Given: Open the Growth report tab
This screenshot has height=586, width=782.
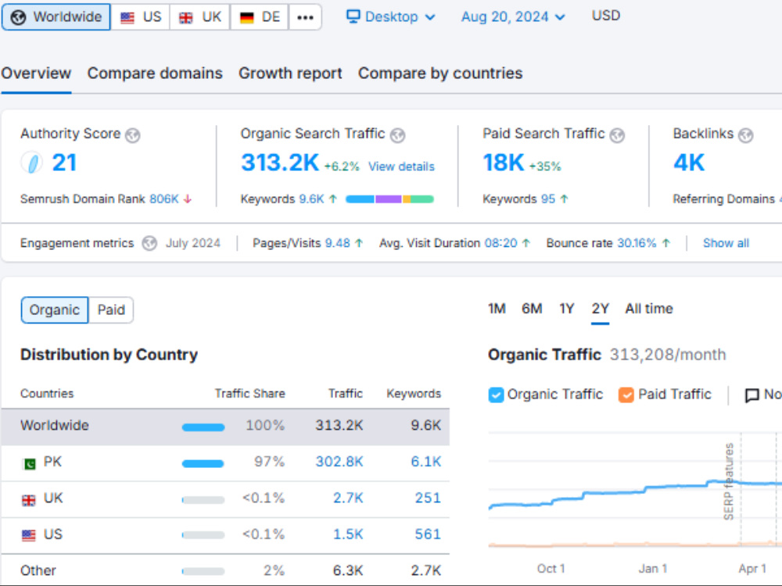Looking at the screenshot, I should 290,73.
